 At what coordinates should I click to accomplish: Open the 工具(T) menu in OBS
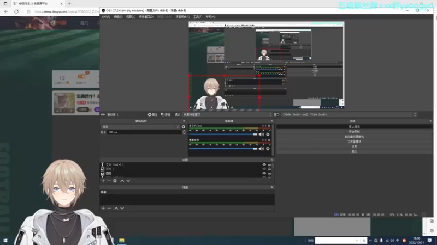coord(198,17)
